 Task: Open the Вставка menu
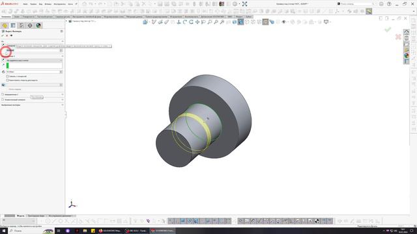pos(48,4)
